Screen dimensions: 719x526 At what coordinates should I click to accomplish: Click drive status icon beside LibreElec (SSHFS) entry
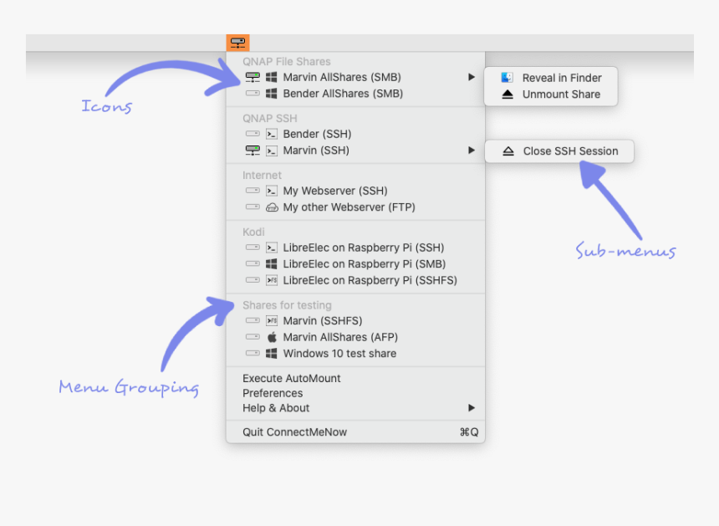(252, 280)
